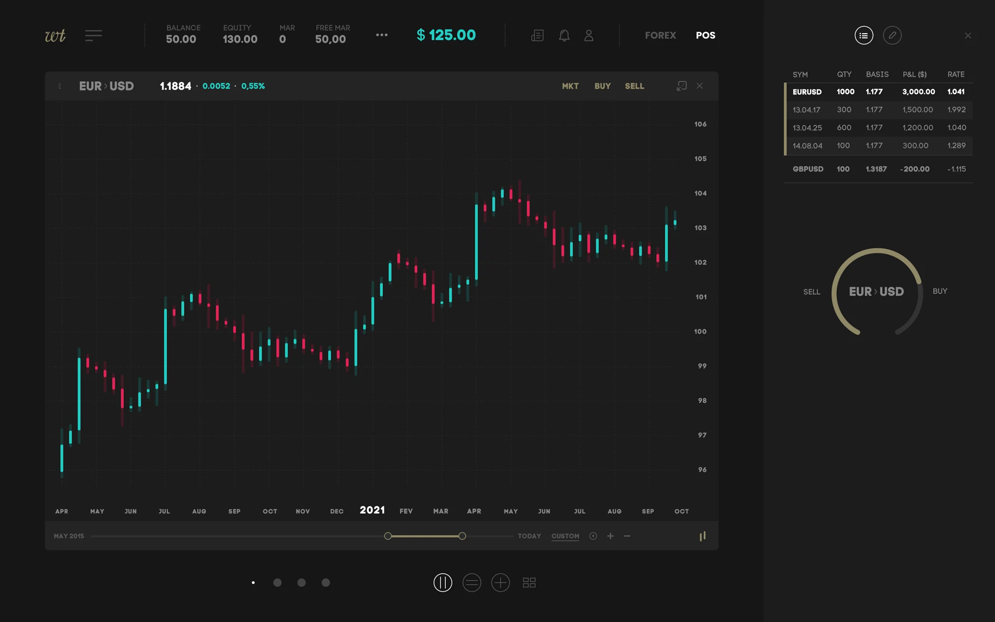Choose the horizontal split layout icon
This screenshot has height=622, width=995.
click(x=471, y=583)
